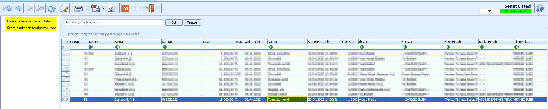Focus the Aramak için metin giriniz field
Viewport: 548px width, 109px height.
114,22
